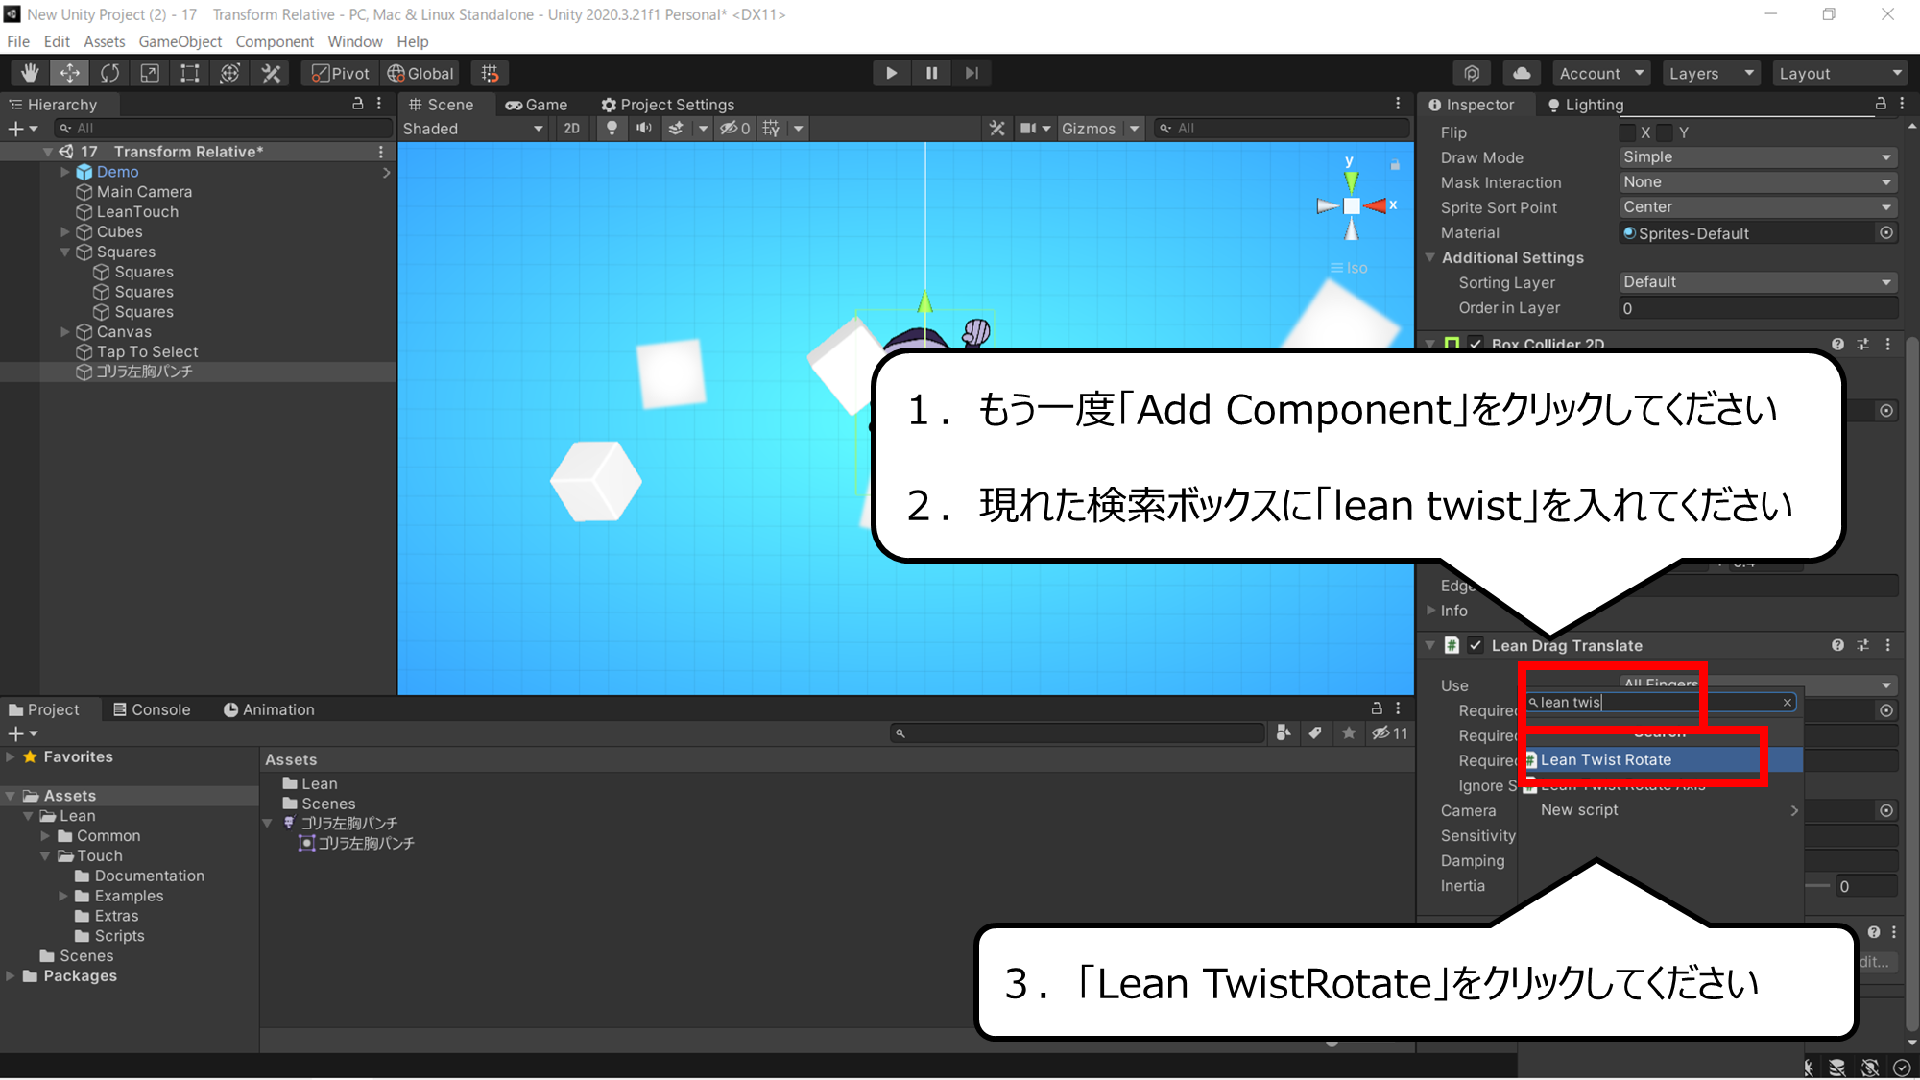Open the GameObject menu
The width and height of the screenshot is (1920, 1080).
click(x=180, y=41)
